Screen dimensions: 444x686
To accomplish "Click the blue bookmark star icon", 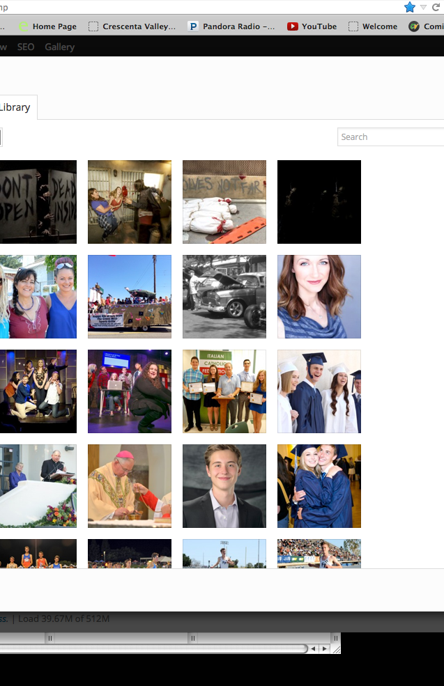I will (410, 7).
